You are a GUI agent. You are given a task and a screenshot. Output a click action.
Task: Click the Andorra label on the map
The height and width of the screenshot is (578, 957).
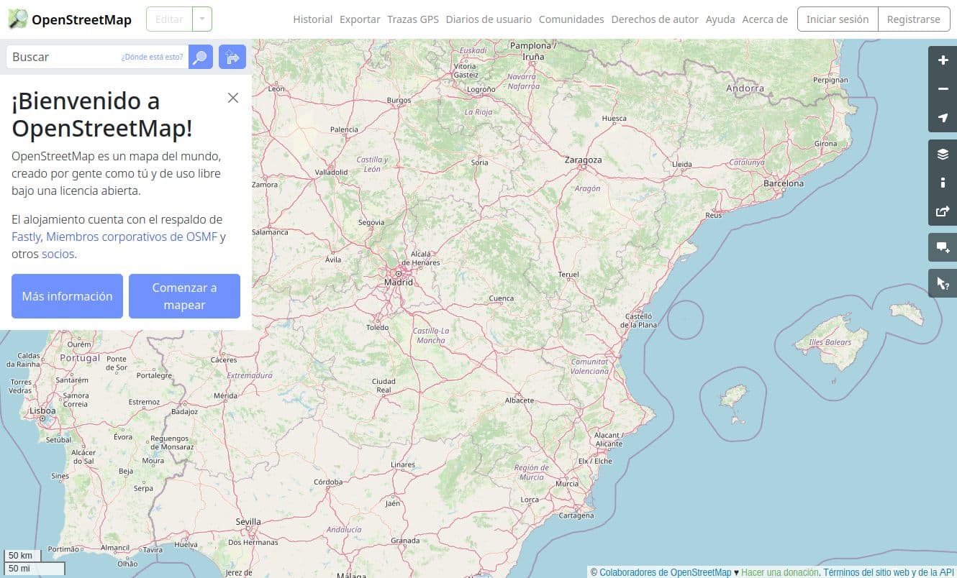tap(745, 88)
